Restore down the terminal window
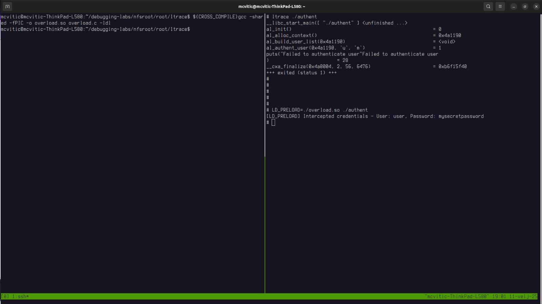Viewport: 542px width, 304px height. [525, 6]
